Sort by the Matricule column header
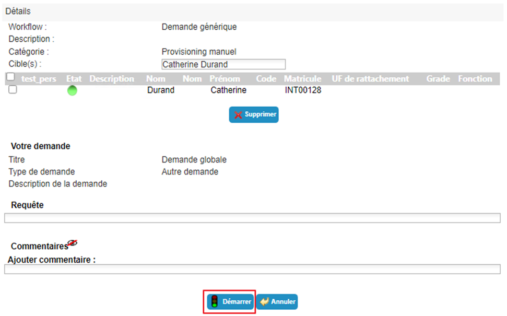 tap(303, 79)
